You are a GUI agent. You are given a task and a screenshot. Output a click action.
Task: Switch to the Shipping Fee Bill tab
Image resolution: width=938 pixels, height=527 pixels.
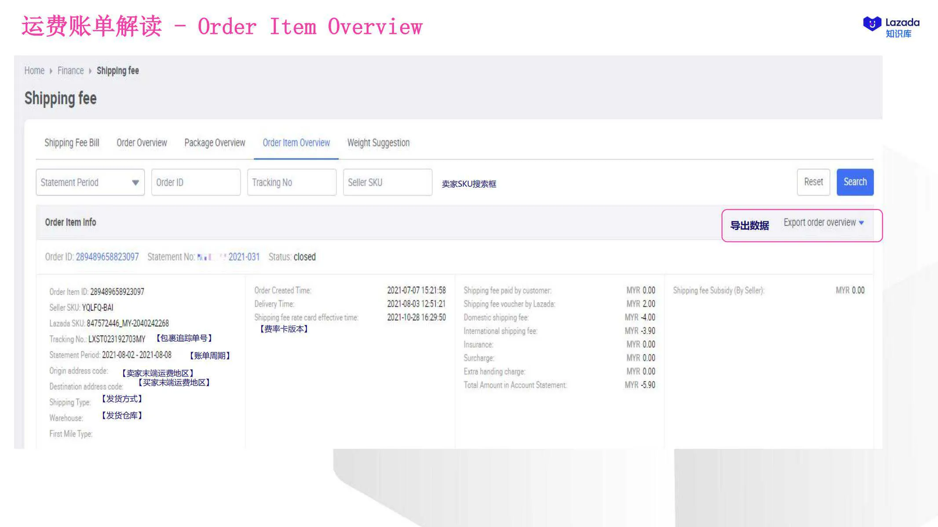point(72,142)
